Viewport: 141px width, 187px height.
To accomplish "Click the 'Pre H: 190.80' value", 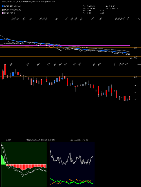I will (x=89, y=8).
